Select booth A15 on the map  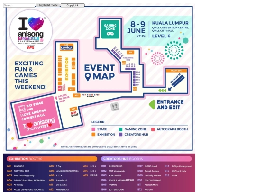click(x=135, y=89)
